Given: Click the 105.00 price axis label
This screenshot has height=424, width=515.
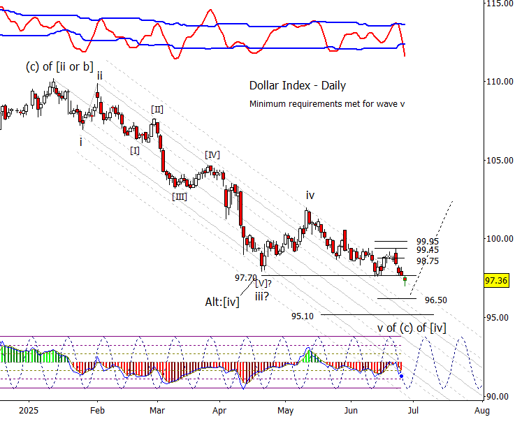Looking at the screenshot, I should 500,160.
